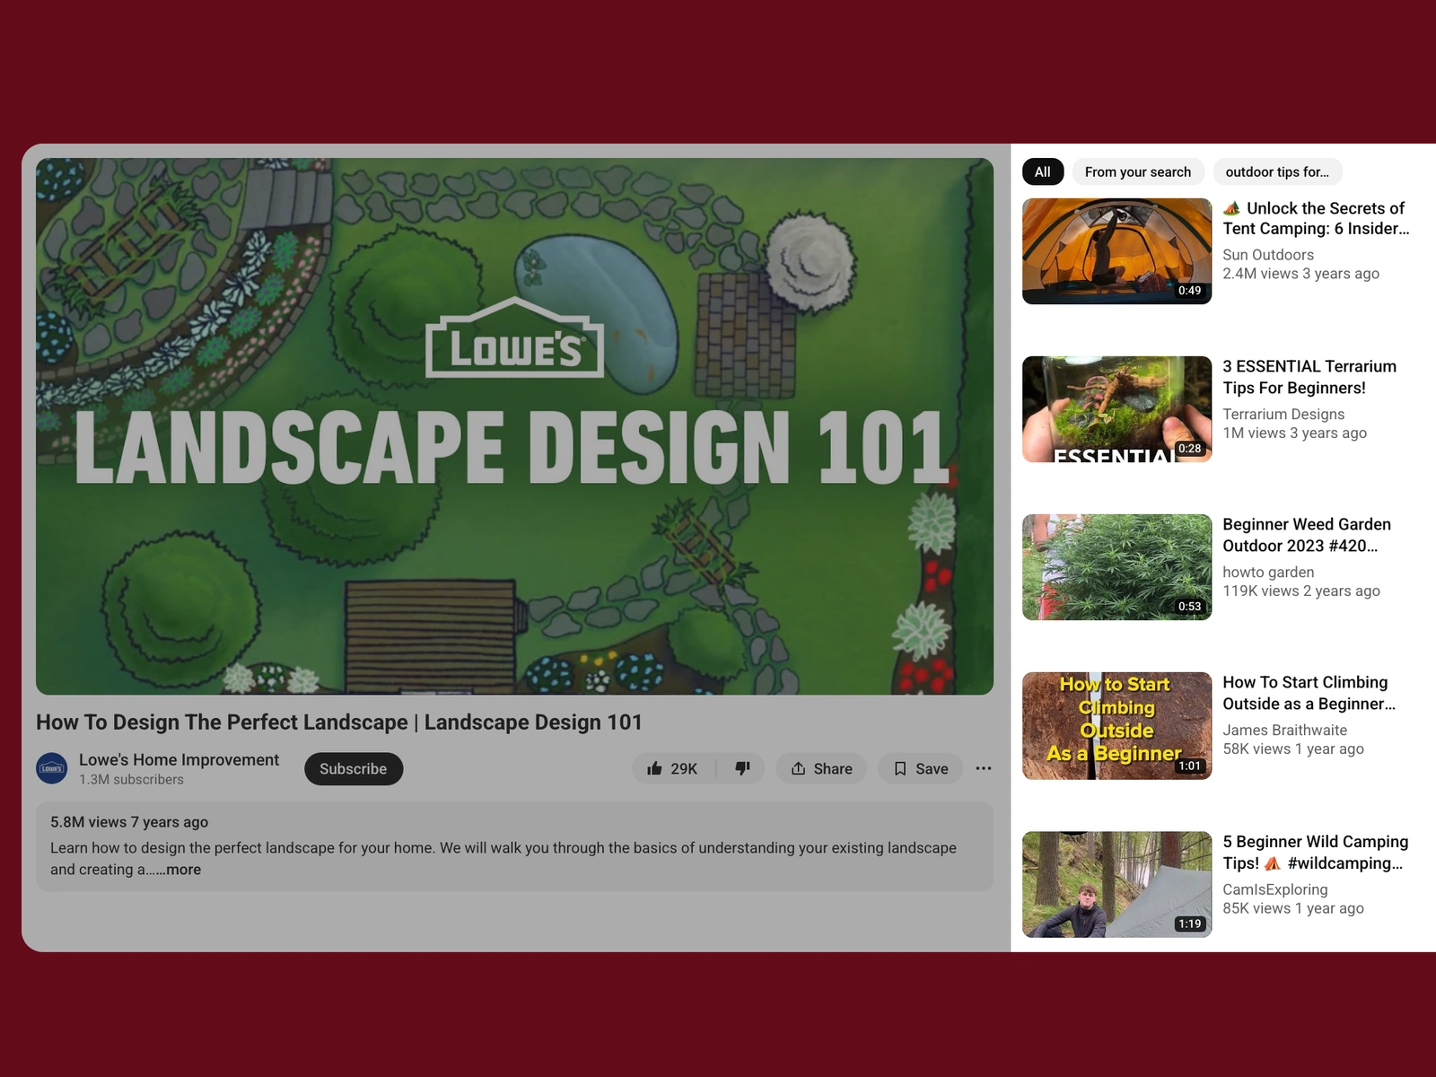Open Lowe's Home Improvement channel name

(179, 759)
